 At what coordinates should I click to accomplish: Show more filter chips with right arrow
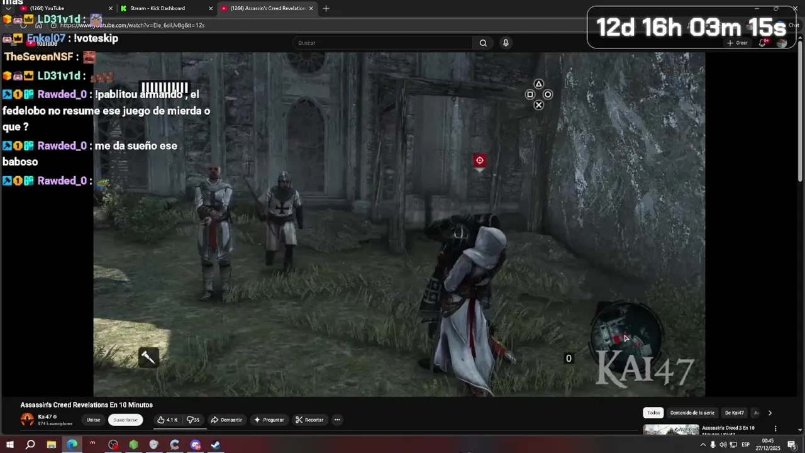[x=770, y=413]
